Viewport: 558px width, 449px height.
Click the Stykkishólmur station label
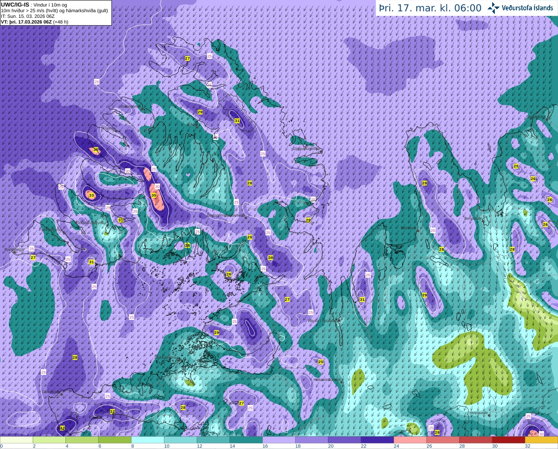(167, 357)
